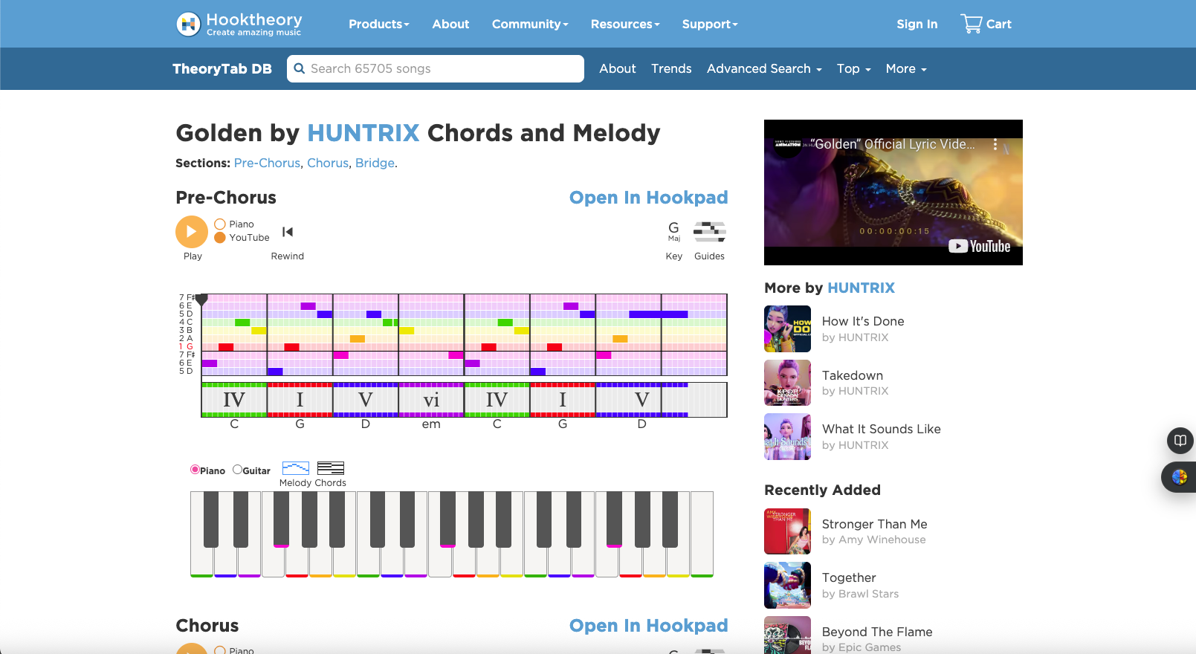Open the Advanced Search dropdown
Screen dimensions: 1196x654
(764, 68)
